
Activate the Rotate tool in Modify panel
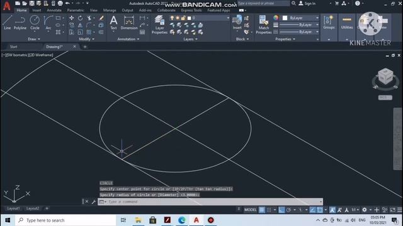pos(80,18)
